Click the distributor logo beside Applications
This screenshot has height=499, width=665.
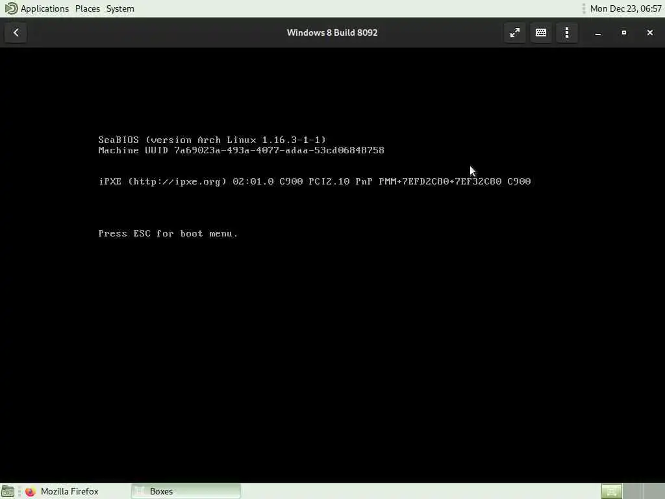click(x=11, y=8)
